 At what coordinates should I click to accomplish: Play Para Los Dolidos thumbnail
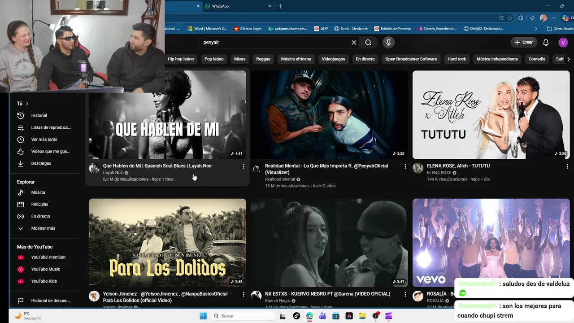pos(167,243)
